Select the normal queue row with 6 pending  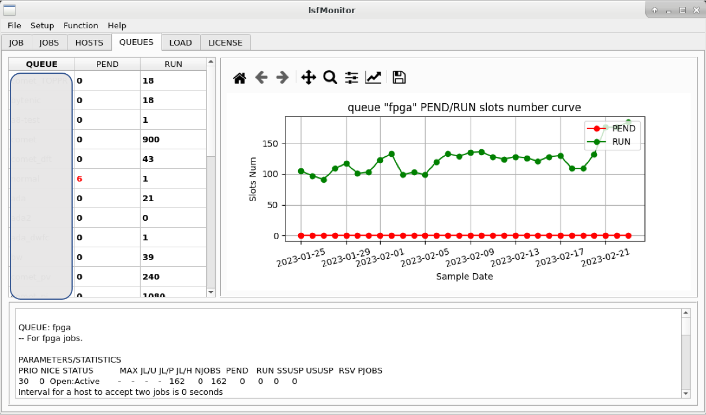[x=107, y=178]
